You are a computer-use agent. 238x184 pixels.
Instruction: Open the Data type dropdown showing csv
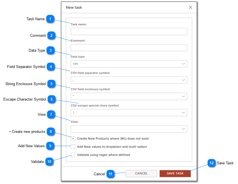(129, 64)
